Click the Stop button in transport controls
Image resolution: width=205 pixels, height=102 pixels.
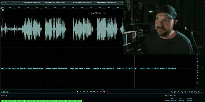[x=77, y=92]
